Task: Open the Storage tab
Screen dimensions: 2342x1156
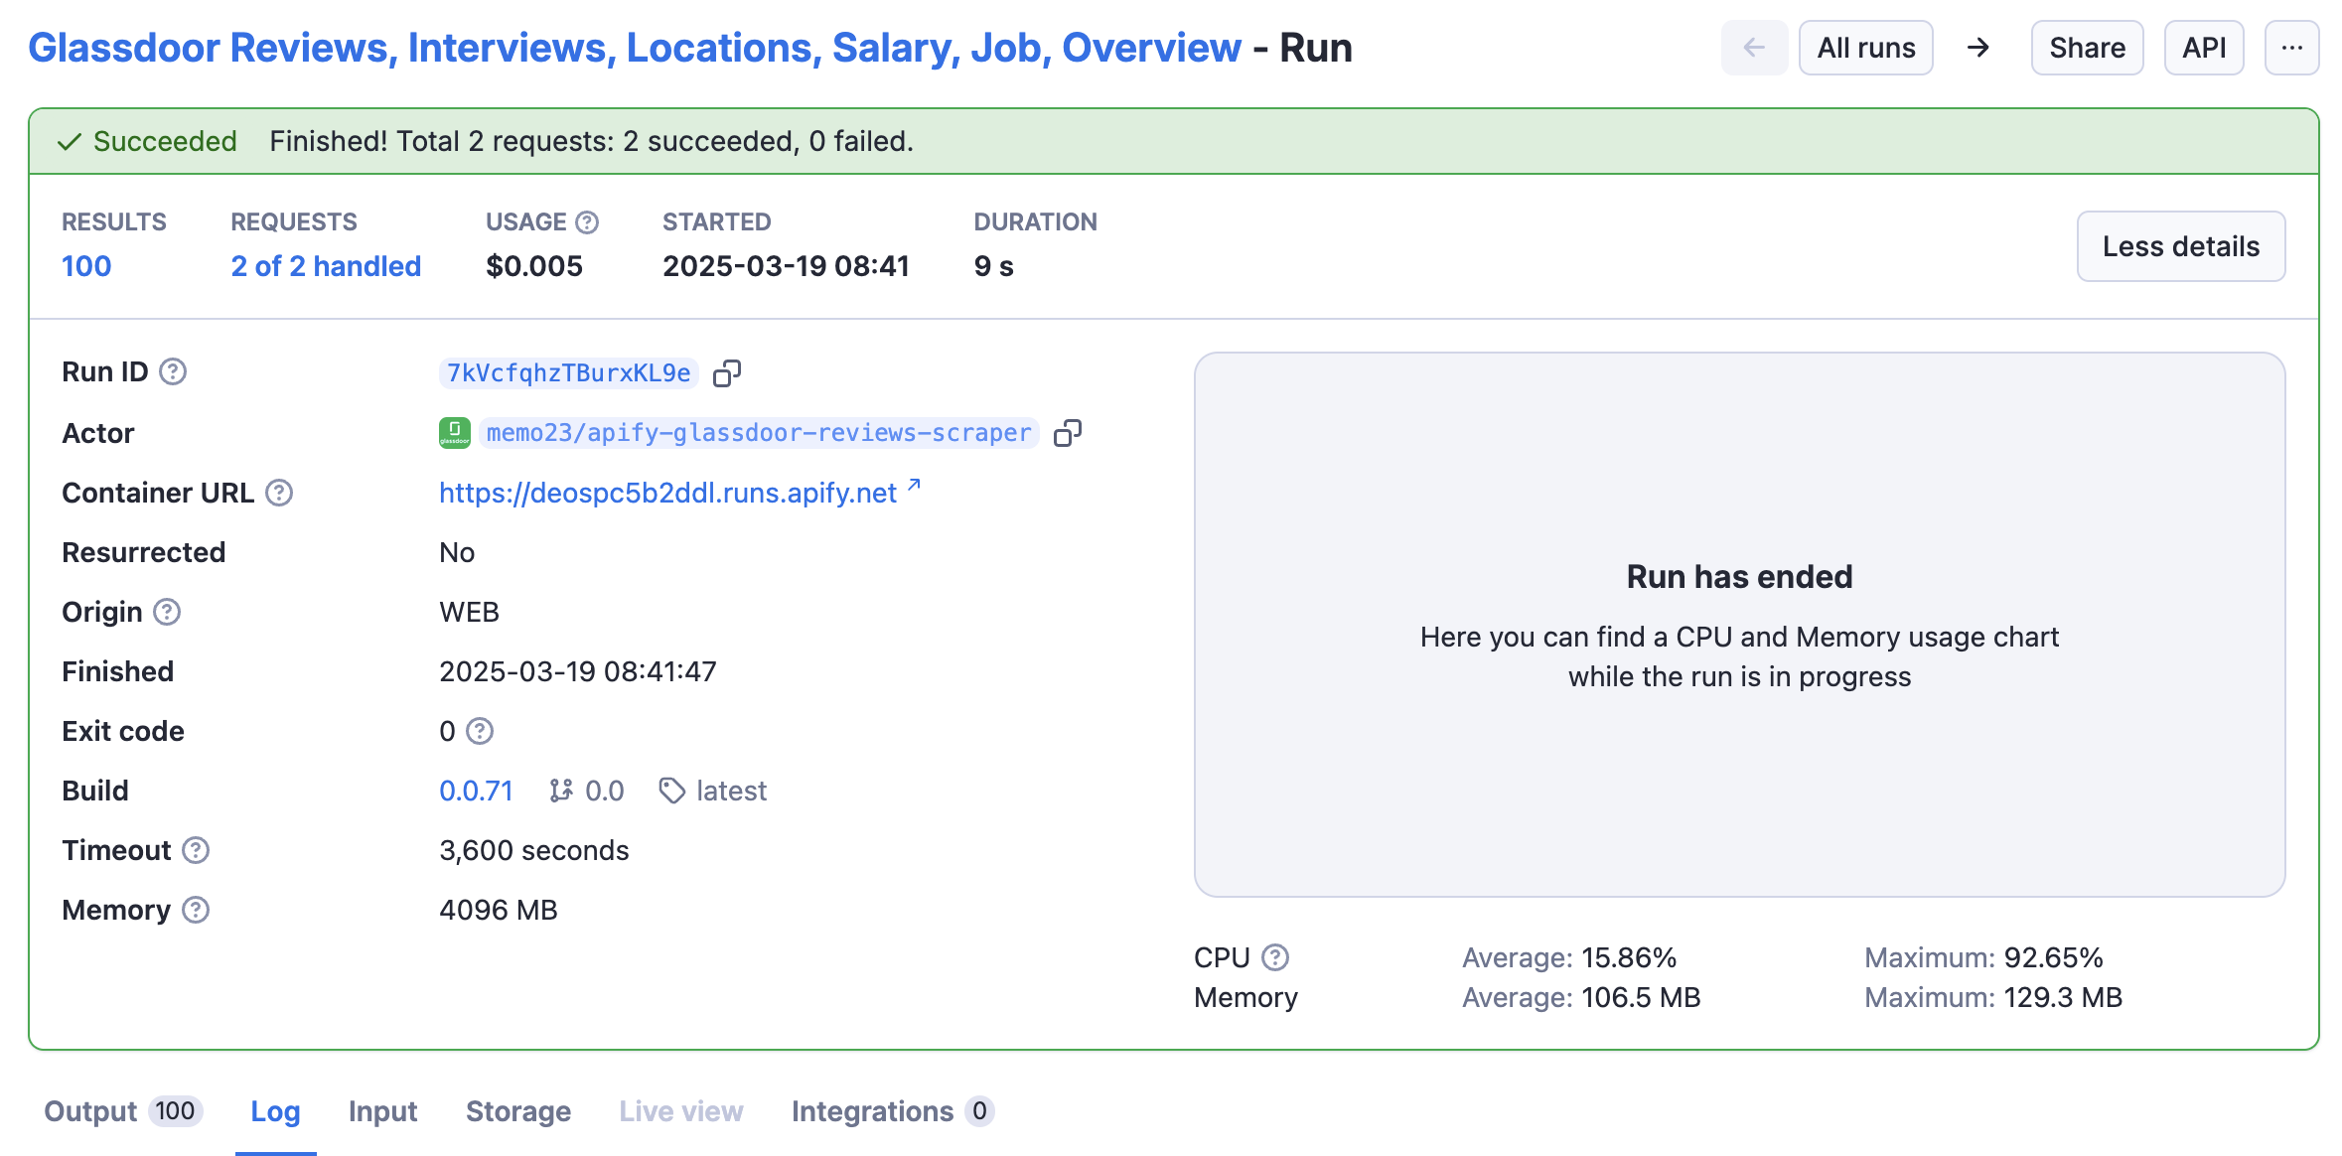Action: click(x=517, y=1111)
